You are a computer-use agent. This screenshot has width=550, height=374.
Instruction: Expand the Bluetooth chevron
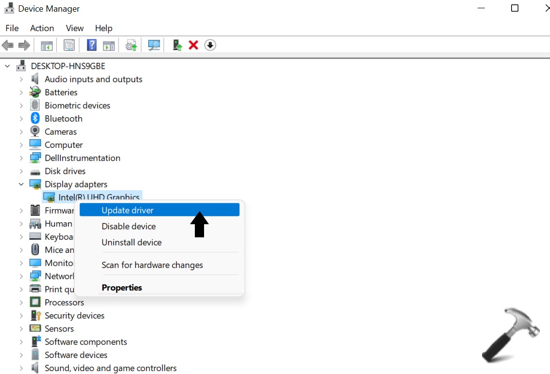21,119
